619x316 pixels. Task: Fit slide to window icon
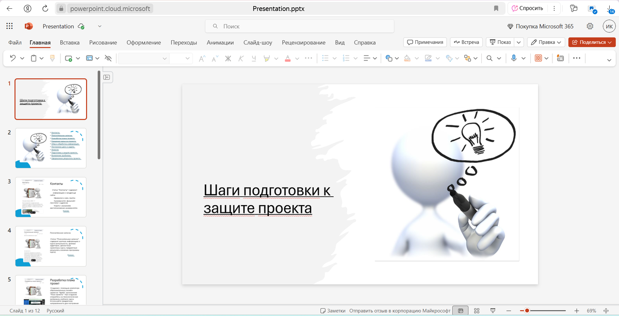[x=606, y=311]
